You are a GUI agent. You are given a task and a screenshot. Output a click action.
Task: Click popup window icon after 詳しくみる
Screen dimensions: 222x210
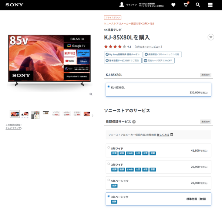(x=172, y=135)
